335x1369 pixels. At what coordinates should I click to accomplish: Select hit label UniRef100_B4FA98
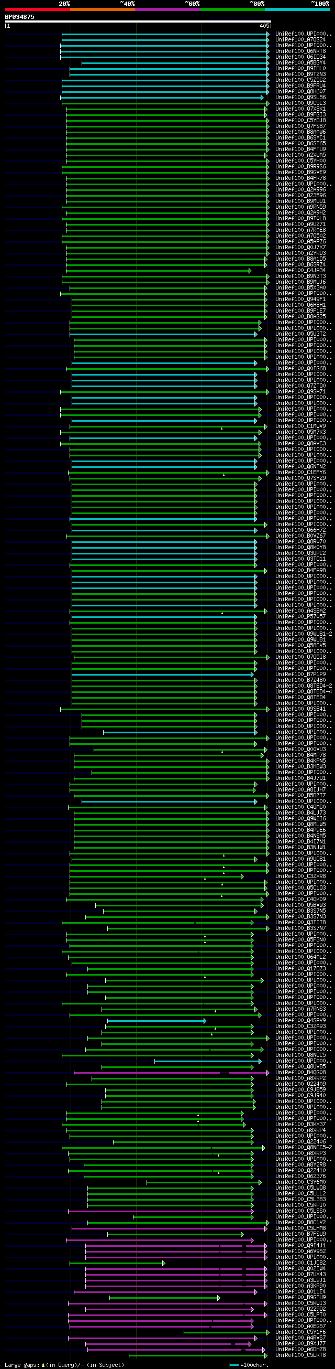300,570
